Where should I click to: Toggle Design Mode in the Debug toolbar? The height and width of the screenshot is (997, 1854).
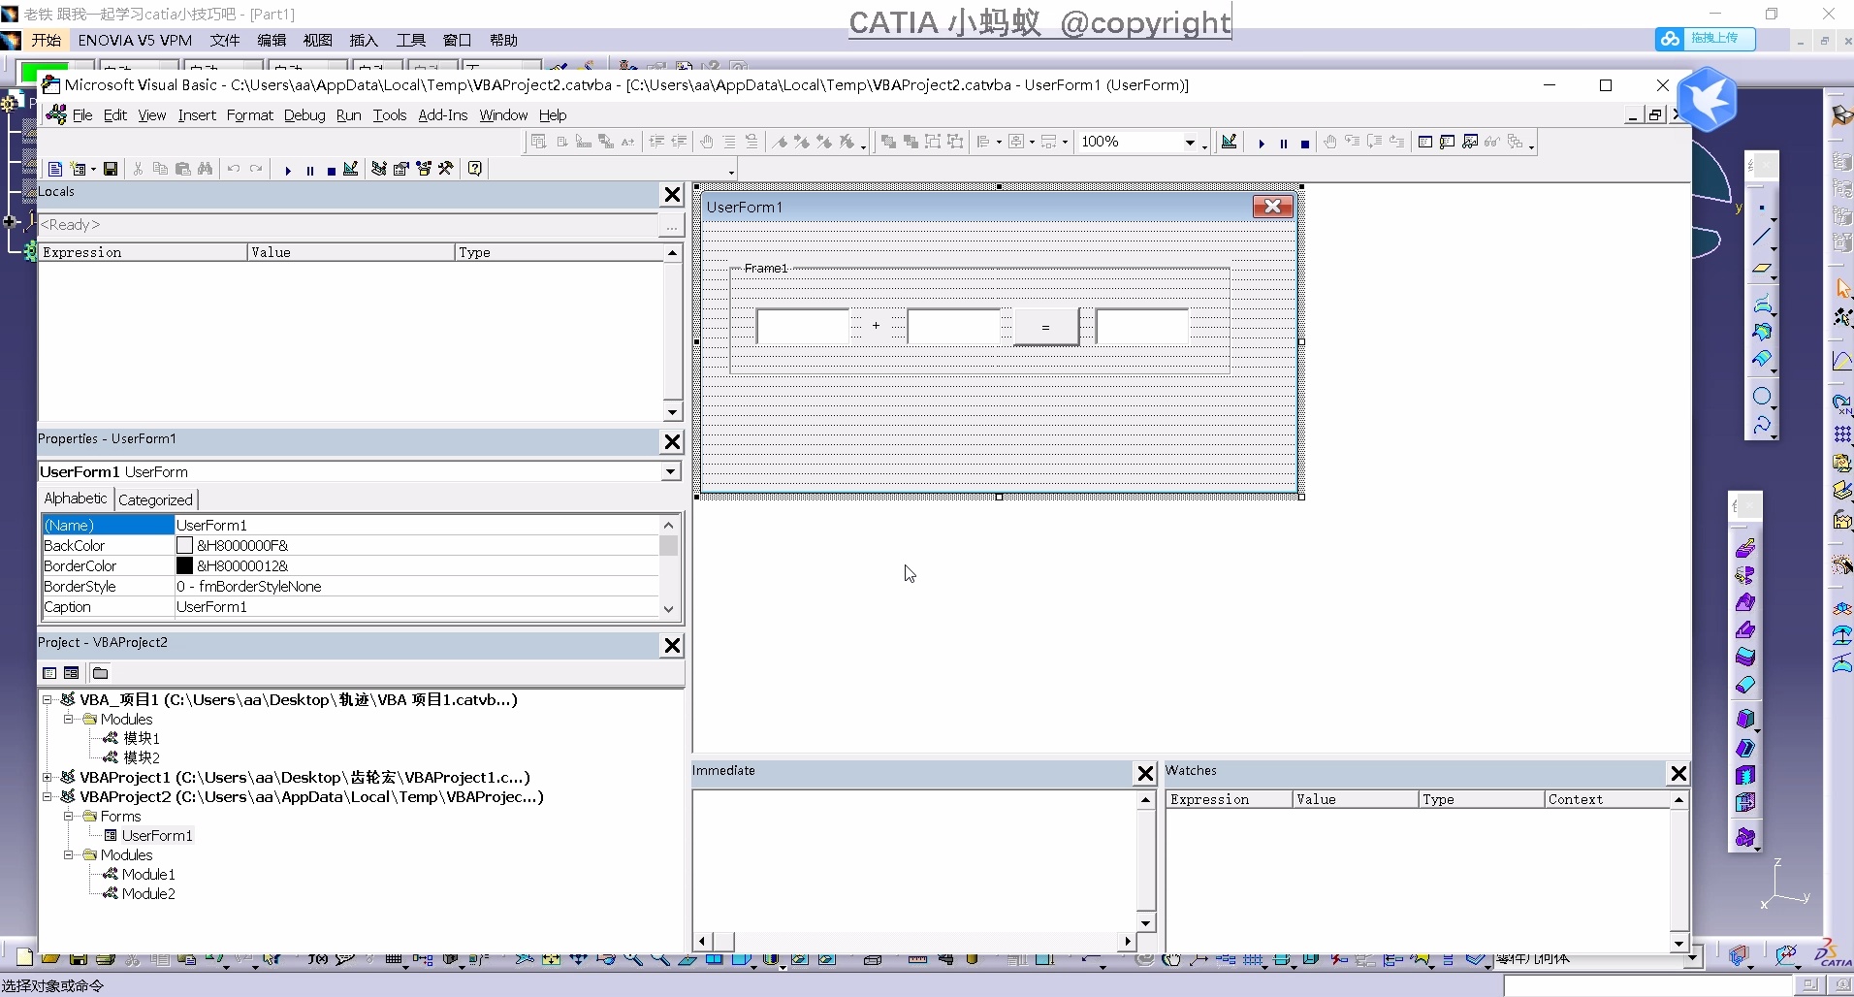click(1229, 142)
